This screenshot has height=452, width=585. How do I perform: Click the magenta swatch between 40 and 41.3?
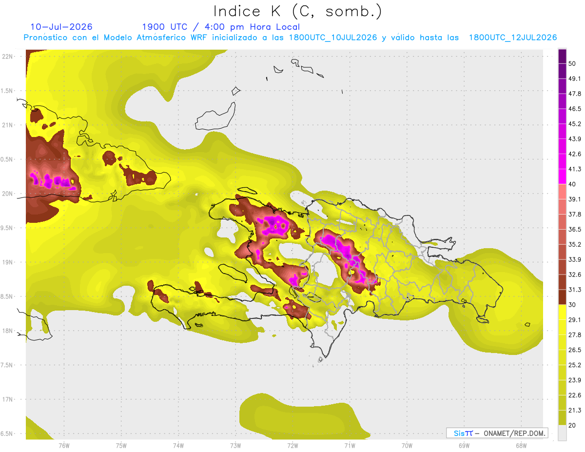tap(562, 177)
